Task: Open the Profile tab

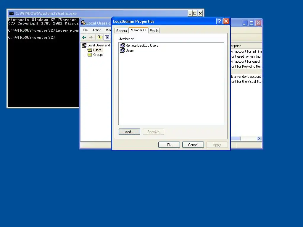Action: click(x=154, y=30)
